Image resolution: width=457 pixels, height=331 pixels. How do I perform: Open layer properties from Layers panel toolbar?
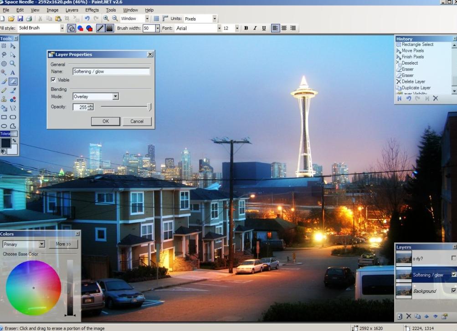click(x=444, y=316)
